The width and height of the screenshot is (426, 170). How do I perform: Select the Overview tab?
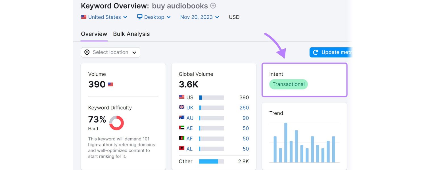pyautogui.click(x=94, y=34)
